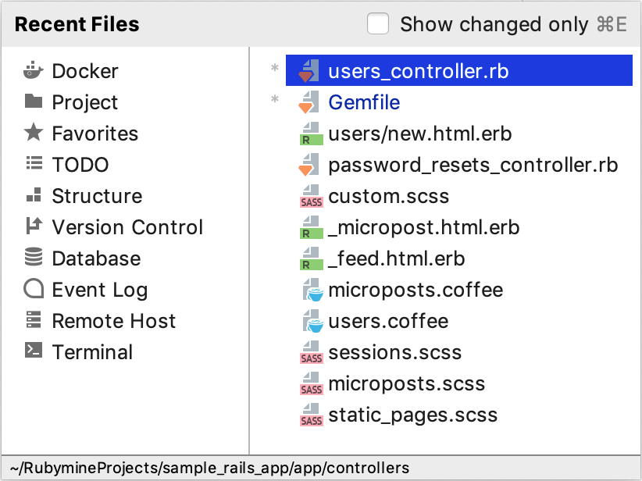Click the controllers path at the bottom
The width and height of the screenshot is (642, 481).
pyautogui.click(x=205, y=467)
